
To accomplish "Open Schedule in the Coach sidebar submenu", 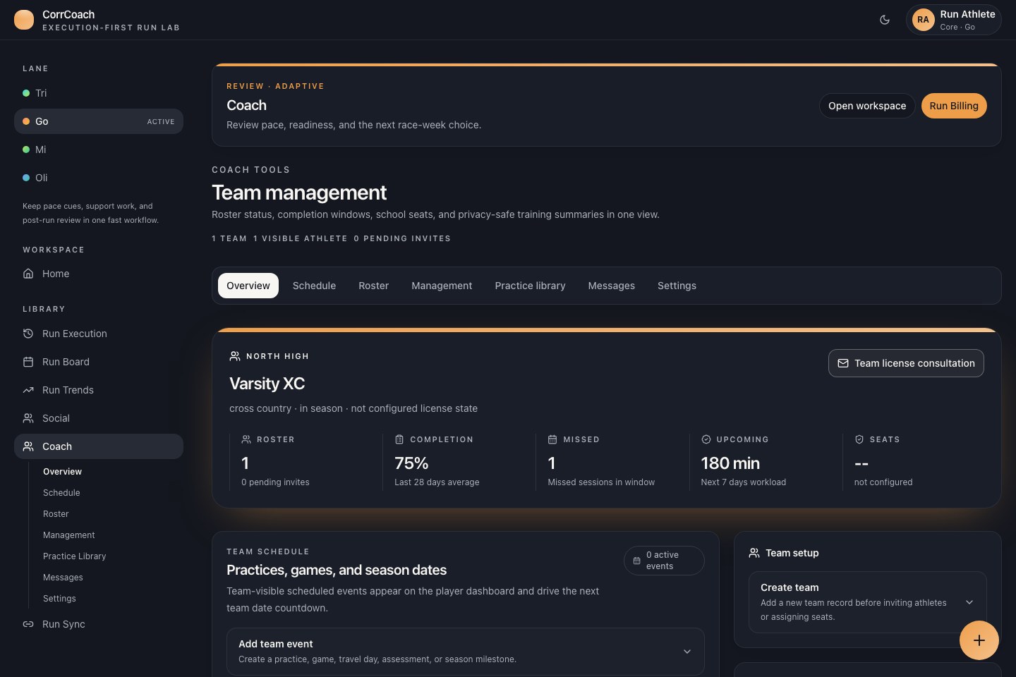I will pos(61,493).
